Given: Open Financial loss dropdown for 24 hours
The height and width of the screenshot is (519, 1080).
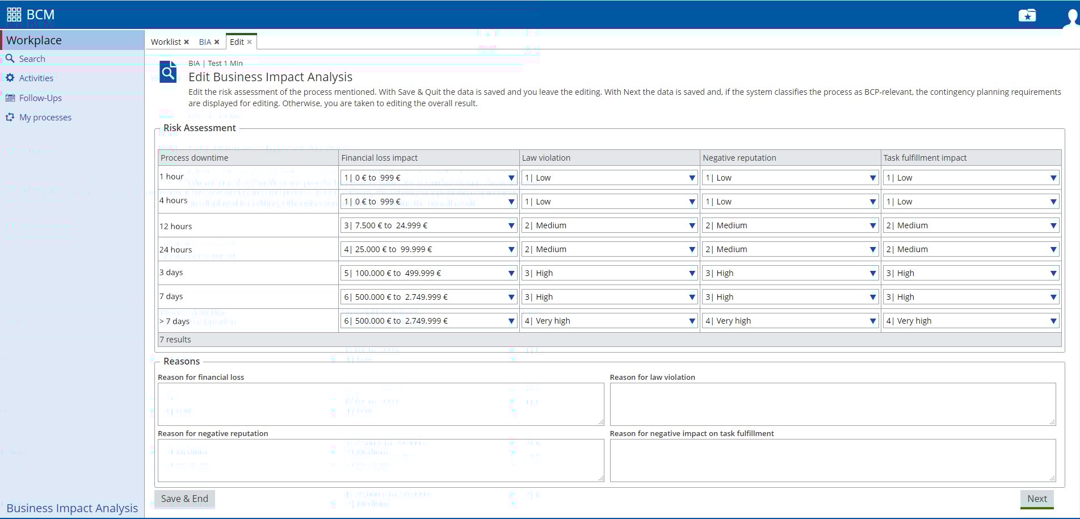Looking at the screenshot, I should pyautogui.click(x=428, y=249).
